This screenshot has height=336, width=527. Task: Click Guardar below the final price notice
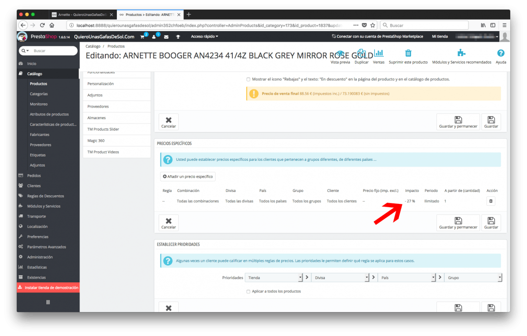(491, 122)
